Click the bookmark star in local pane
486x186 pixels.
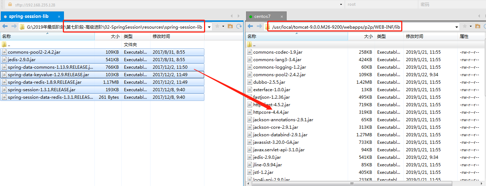click(x=217, y=26)
